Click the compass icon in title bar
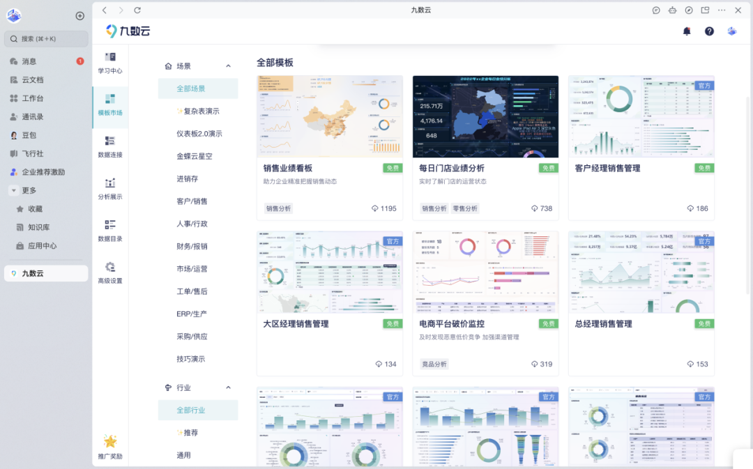Image resolution: width=753 pixels, height=469 pixels. (689, 10)
